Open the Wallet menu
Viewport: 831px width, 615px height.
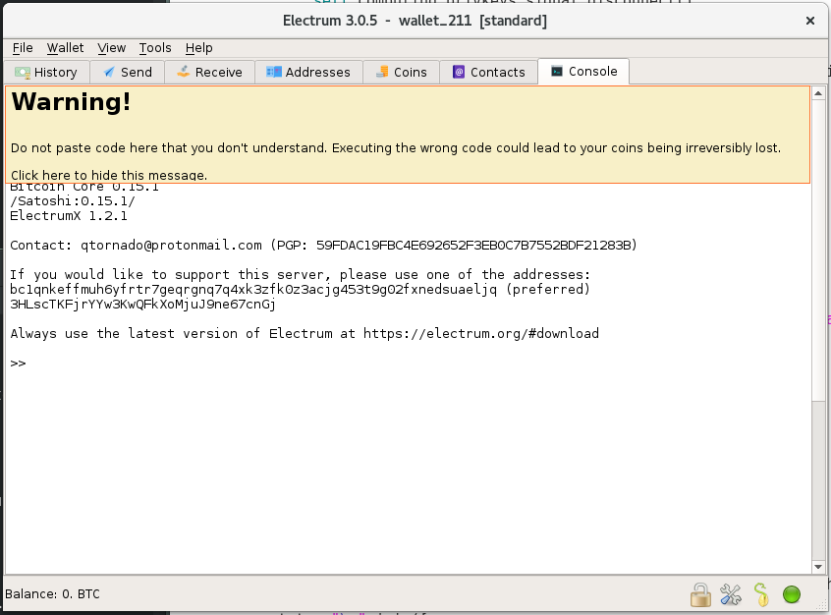[65, 48]
